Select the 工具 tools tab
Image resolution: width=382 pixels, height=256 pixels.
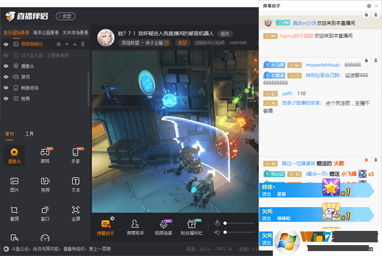[29, 134]
